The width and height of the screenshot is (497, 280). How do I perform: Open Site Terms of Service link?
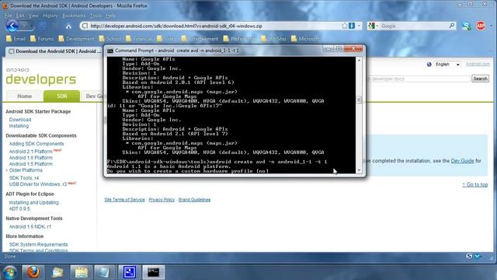click(x=124, y=200)
